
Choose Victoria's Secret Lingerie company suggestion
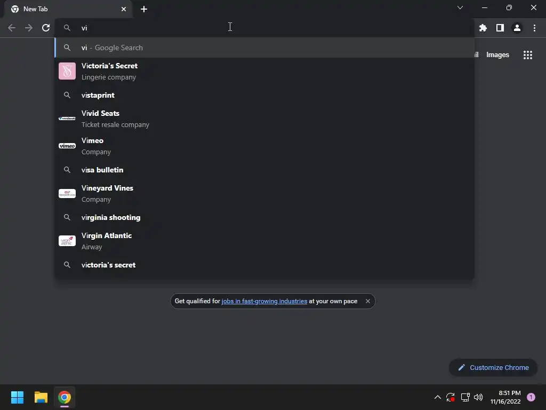[264, 71]
